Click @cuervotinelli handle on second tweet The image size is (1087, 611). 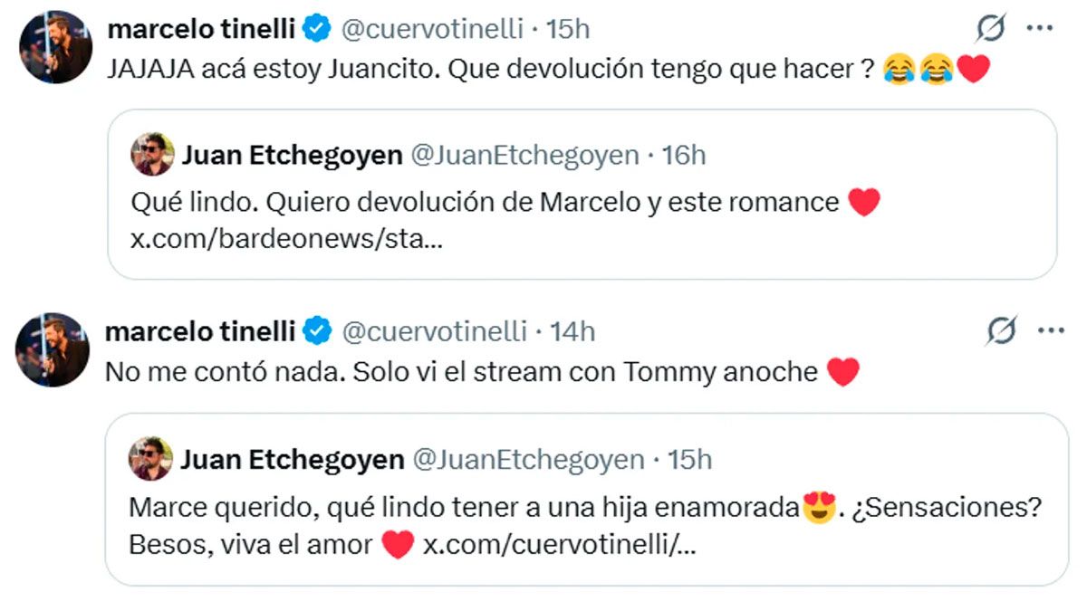434,332
